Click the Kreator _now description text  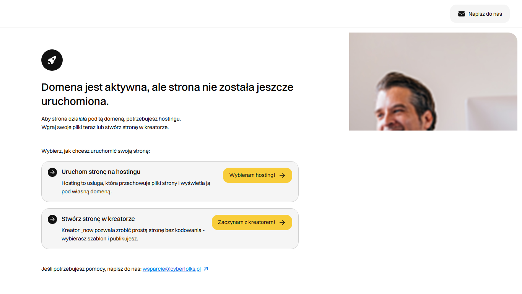coord(133,234)
